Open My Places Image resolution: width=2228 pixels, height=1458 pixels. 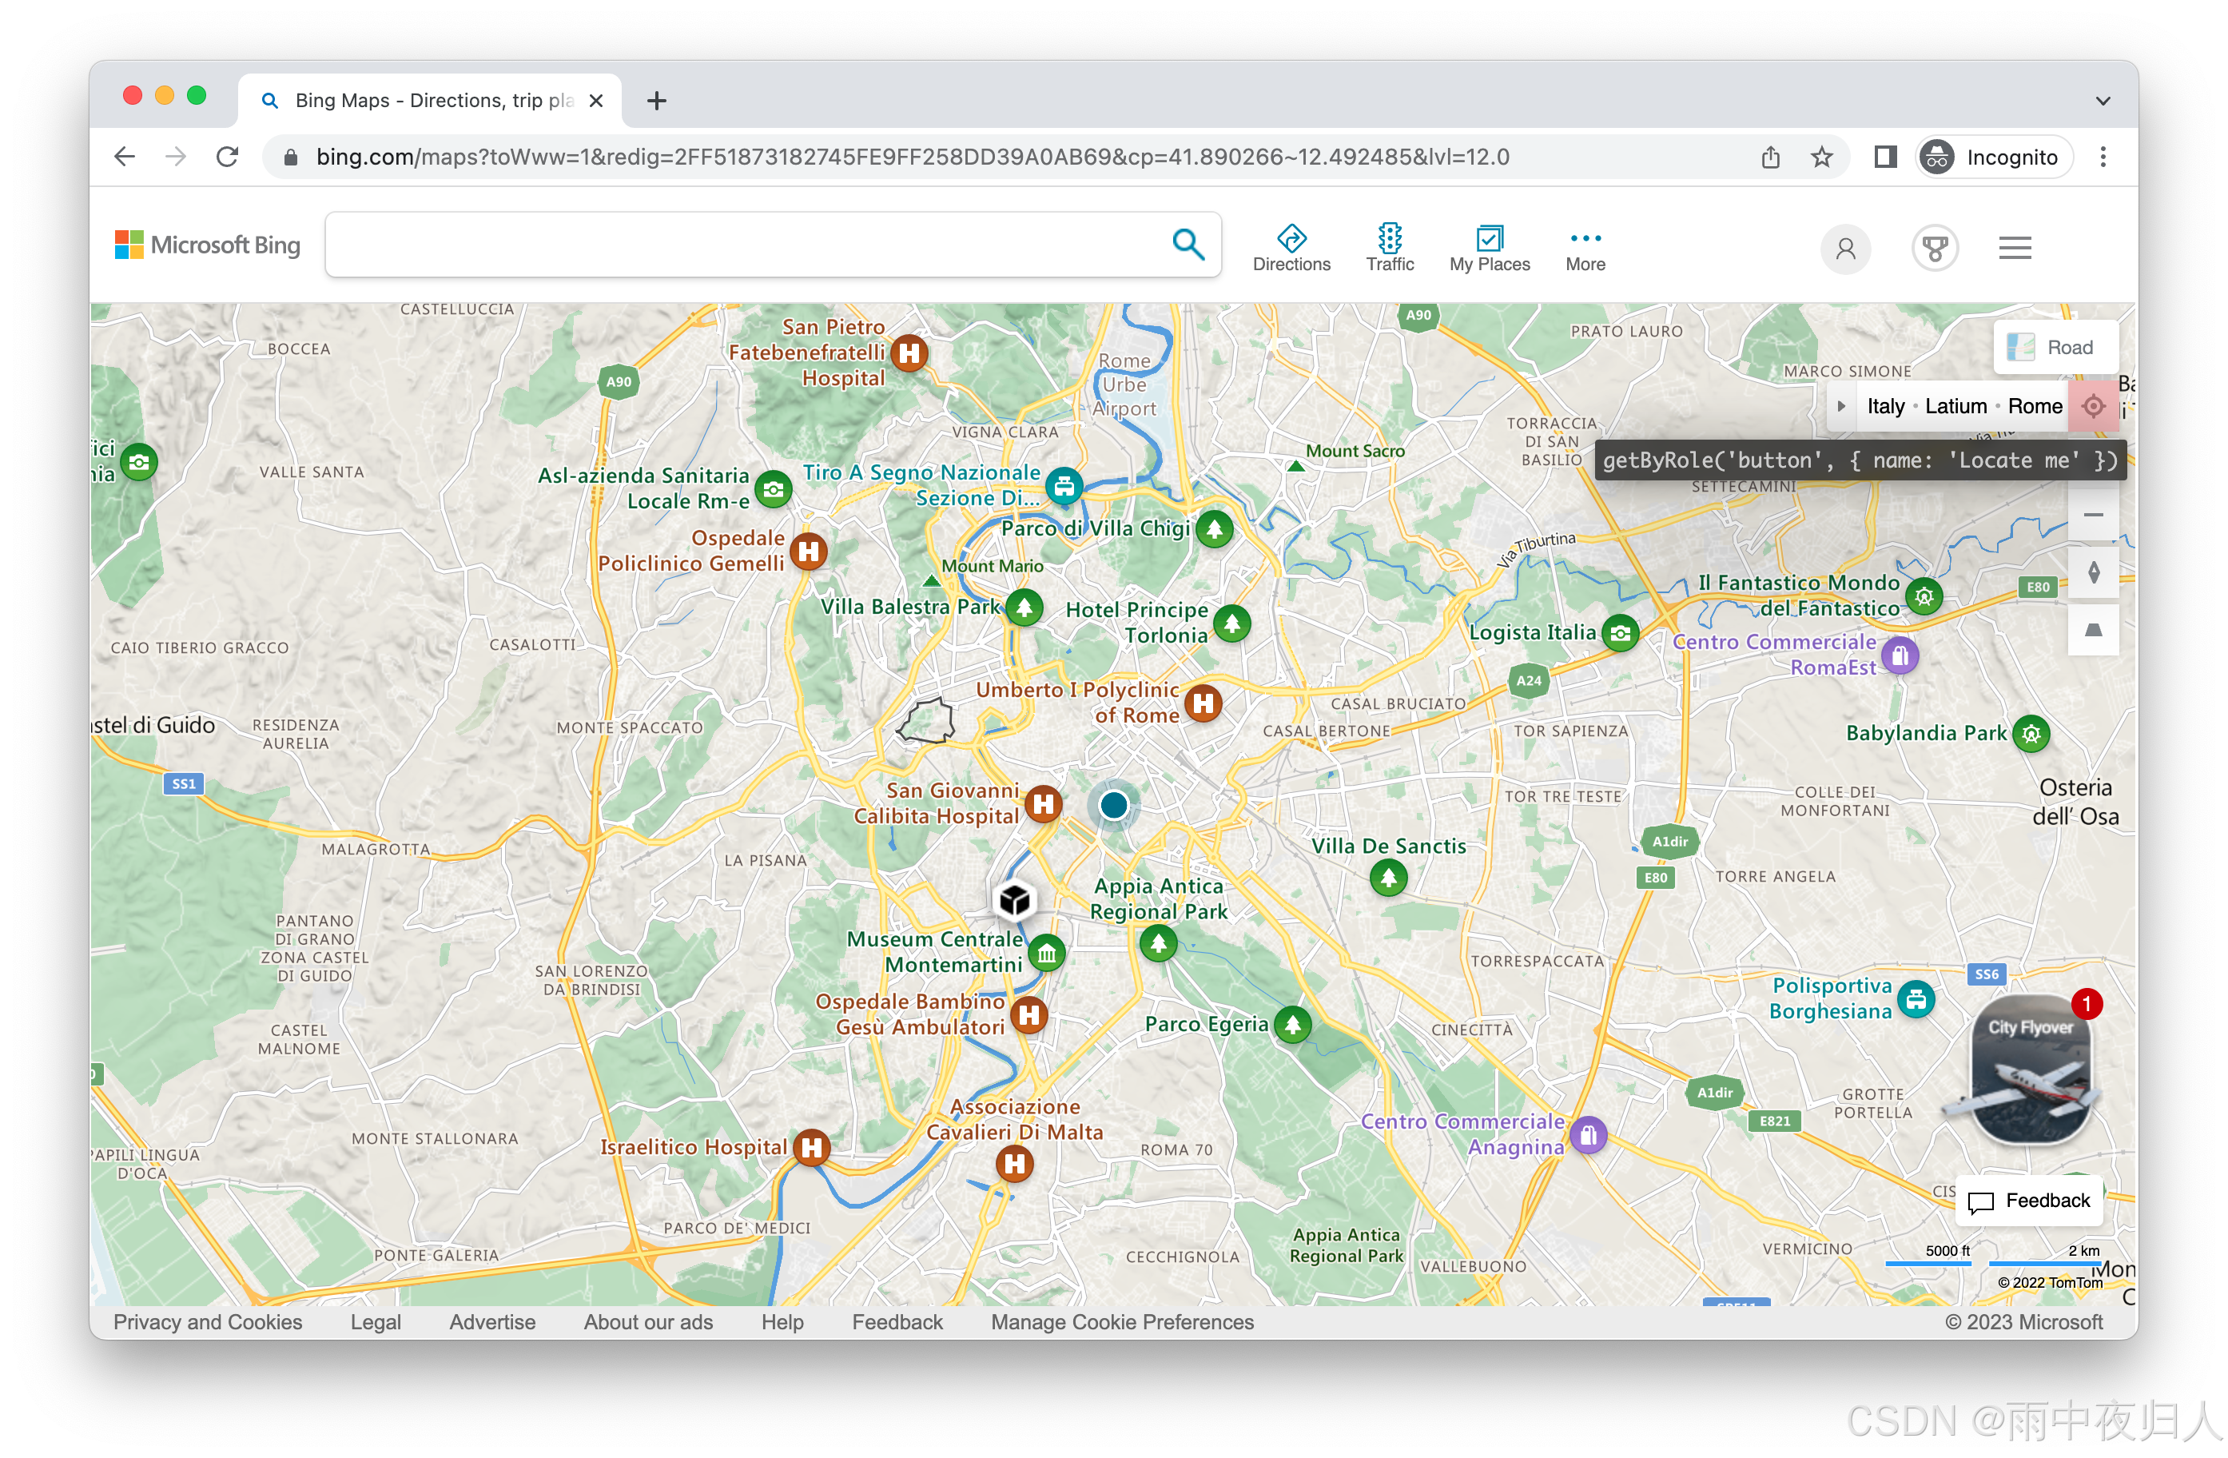[1489, 248]
